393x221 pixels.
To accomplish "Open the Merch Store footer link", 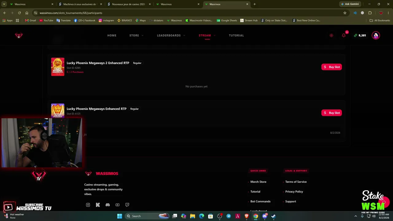I will click(258, 182).
